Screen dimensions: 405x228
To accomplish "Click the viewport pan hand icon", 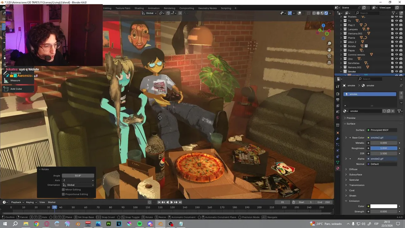I will coord(329,50).
